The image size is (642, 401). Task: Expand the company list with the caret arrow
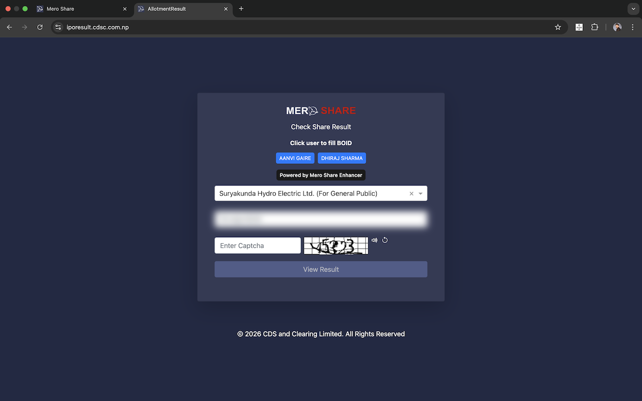pos(421,193)
